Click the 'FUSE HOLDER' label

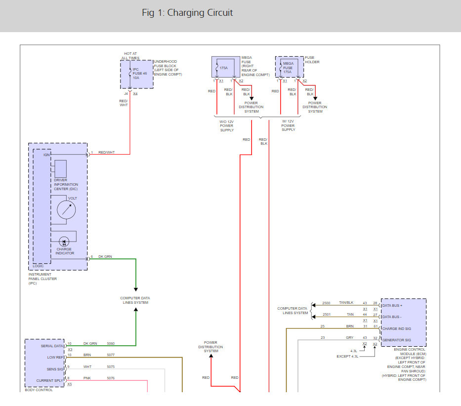(x=312, y=60)
